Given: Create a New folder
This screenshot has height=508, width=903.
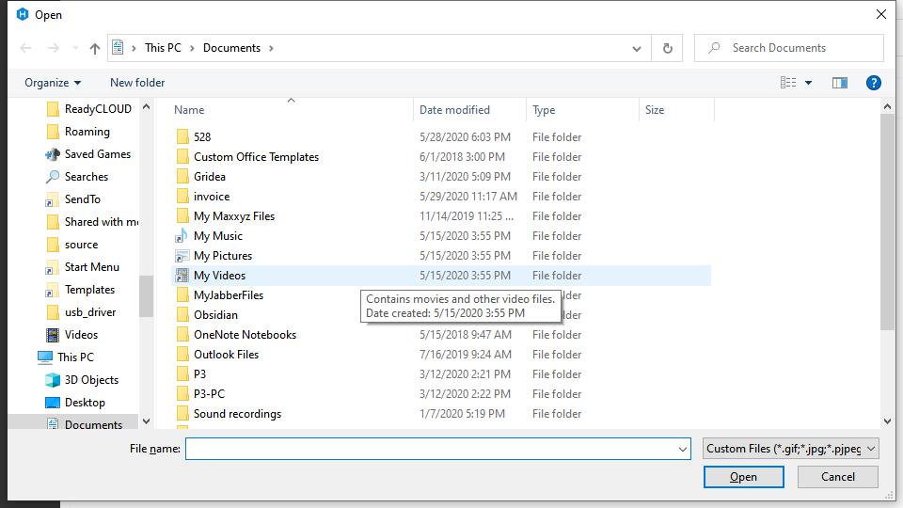Looking at the screenshot, I should coord(137,83).
